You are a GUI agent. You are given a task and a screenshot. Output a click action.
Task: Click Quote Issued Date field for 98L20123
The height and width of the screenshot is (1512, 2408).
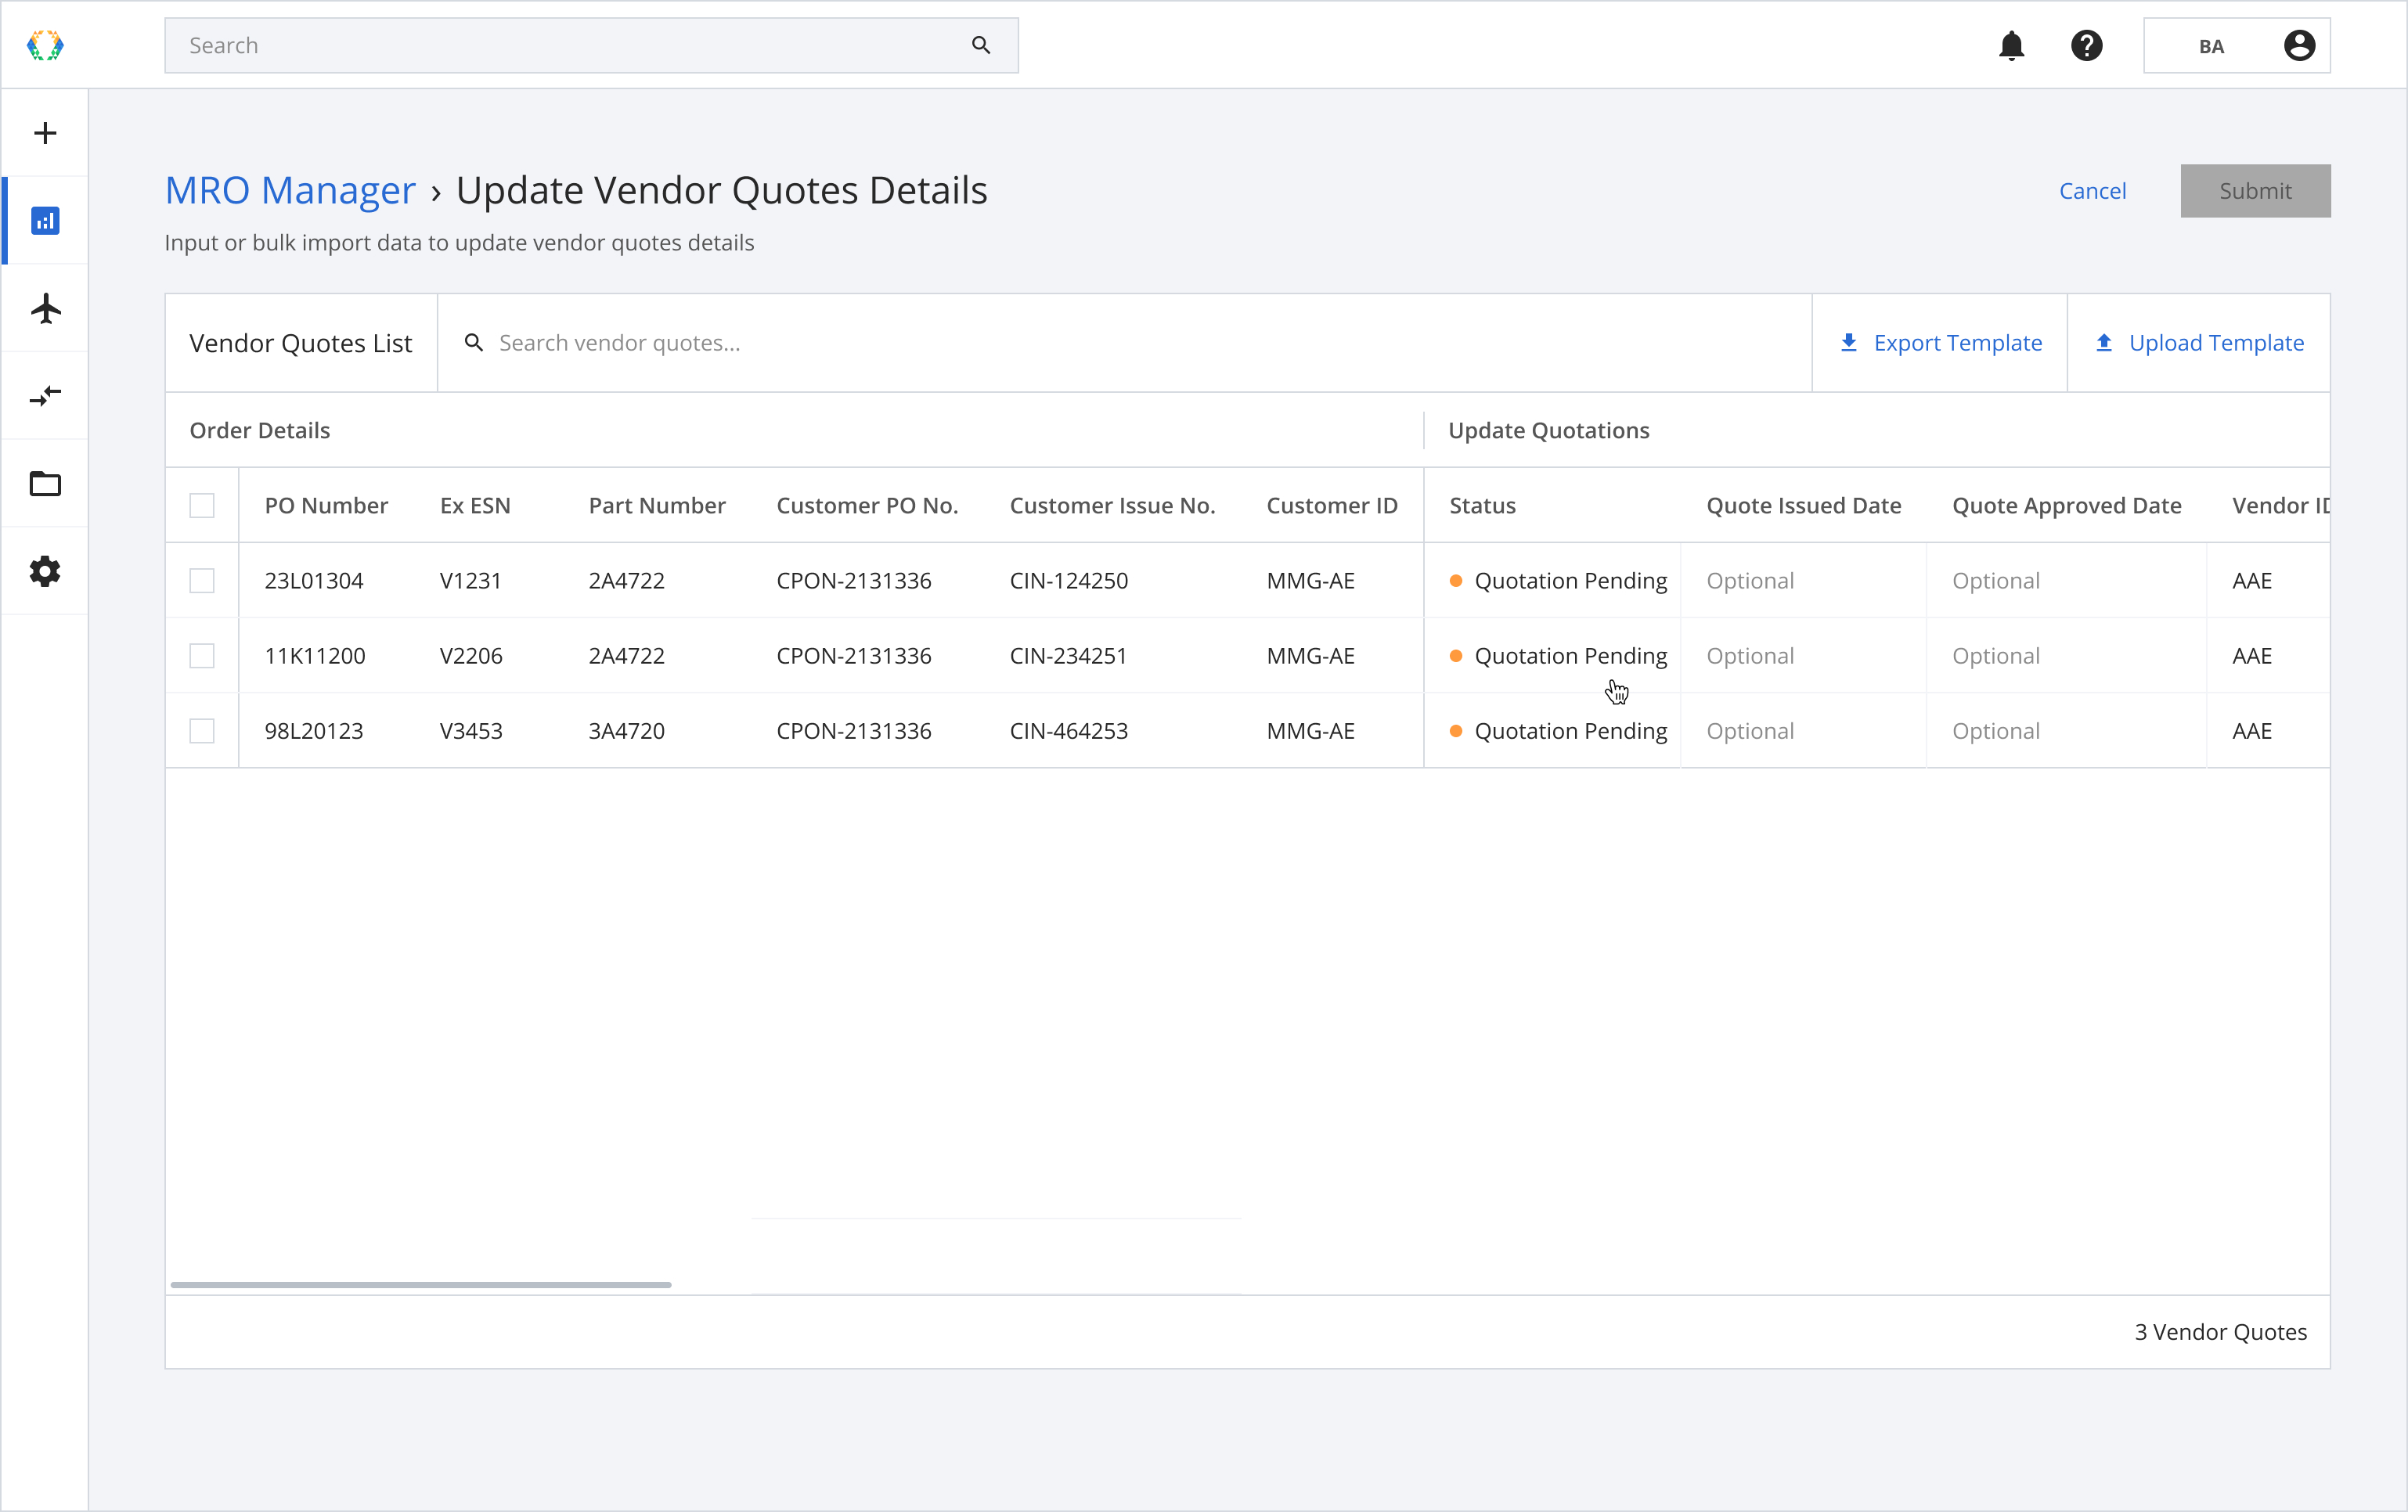click(x=1803, y=731)
